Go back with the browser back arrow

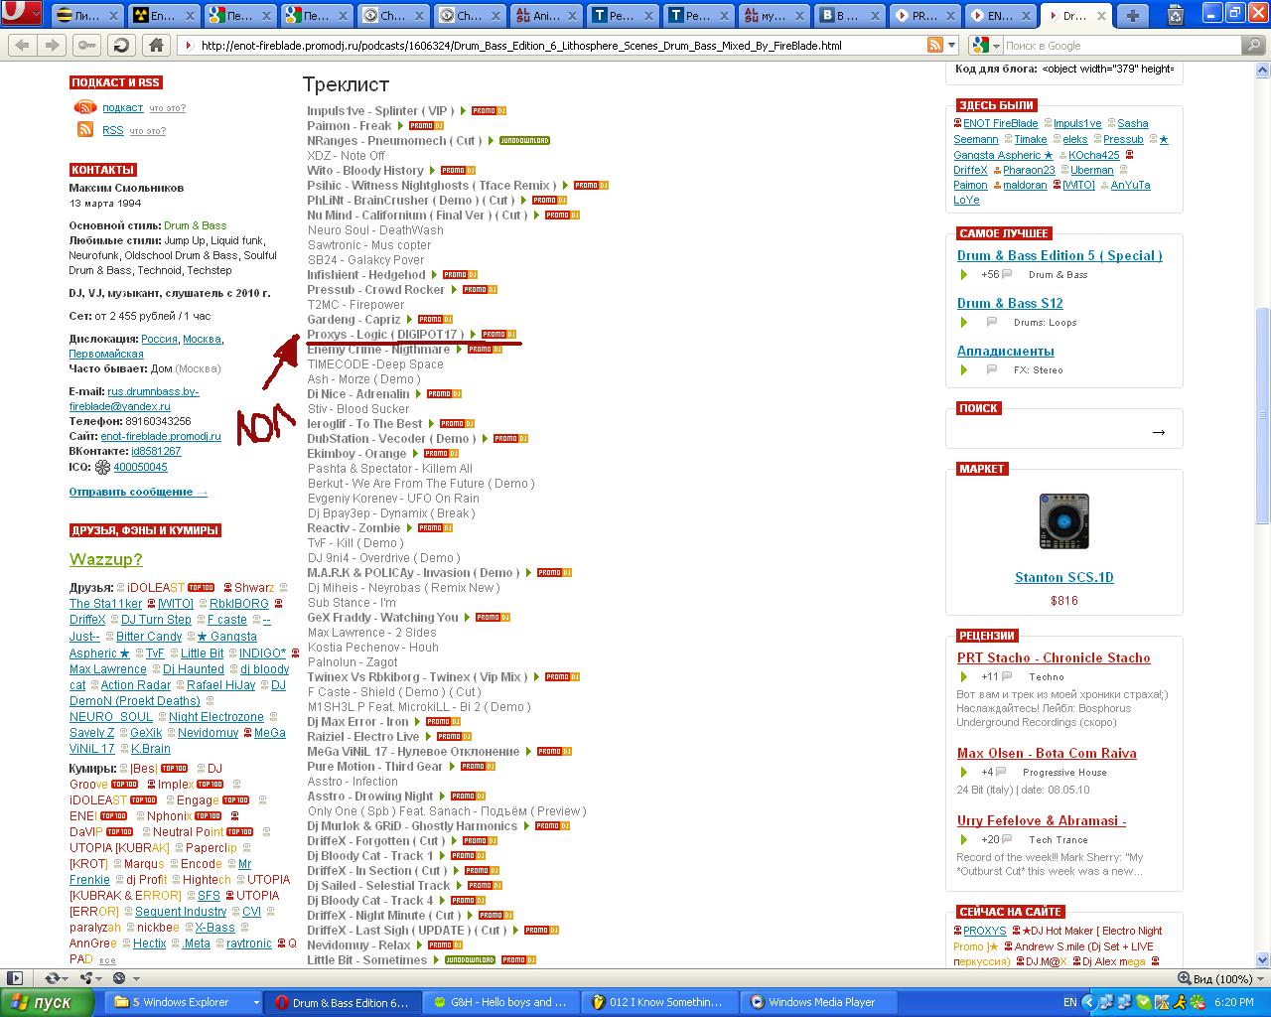point(23,45)
